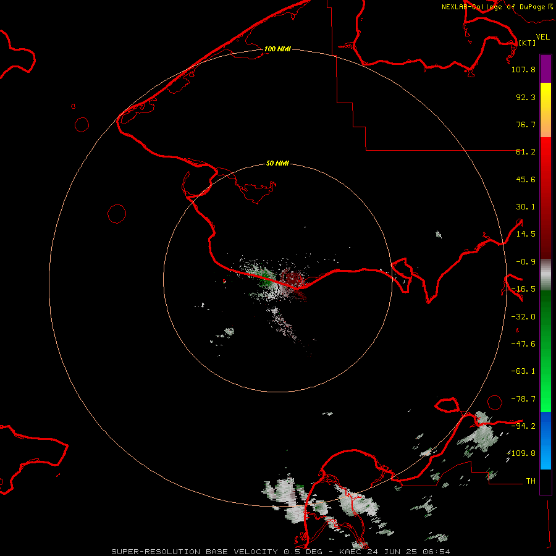This screenshot has height=556, width=556.
Task: Select the 14.5 scale value
Action: coord(526,234)
